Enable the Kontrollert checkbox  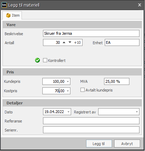click(x=45, y=60)
